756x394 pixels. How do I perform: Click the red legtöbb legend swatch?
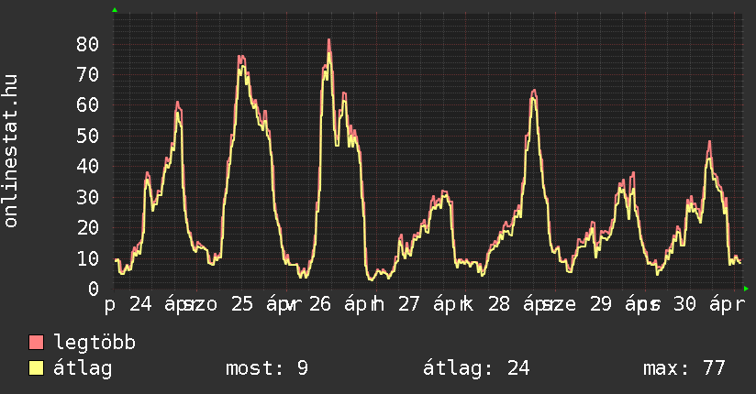(37, 344)
